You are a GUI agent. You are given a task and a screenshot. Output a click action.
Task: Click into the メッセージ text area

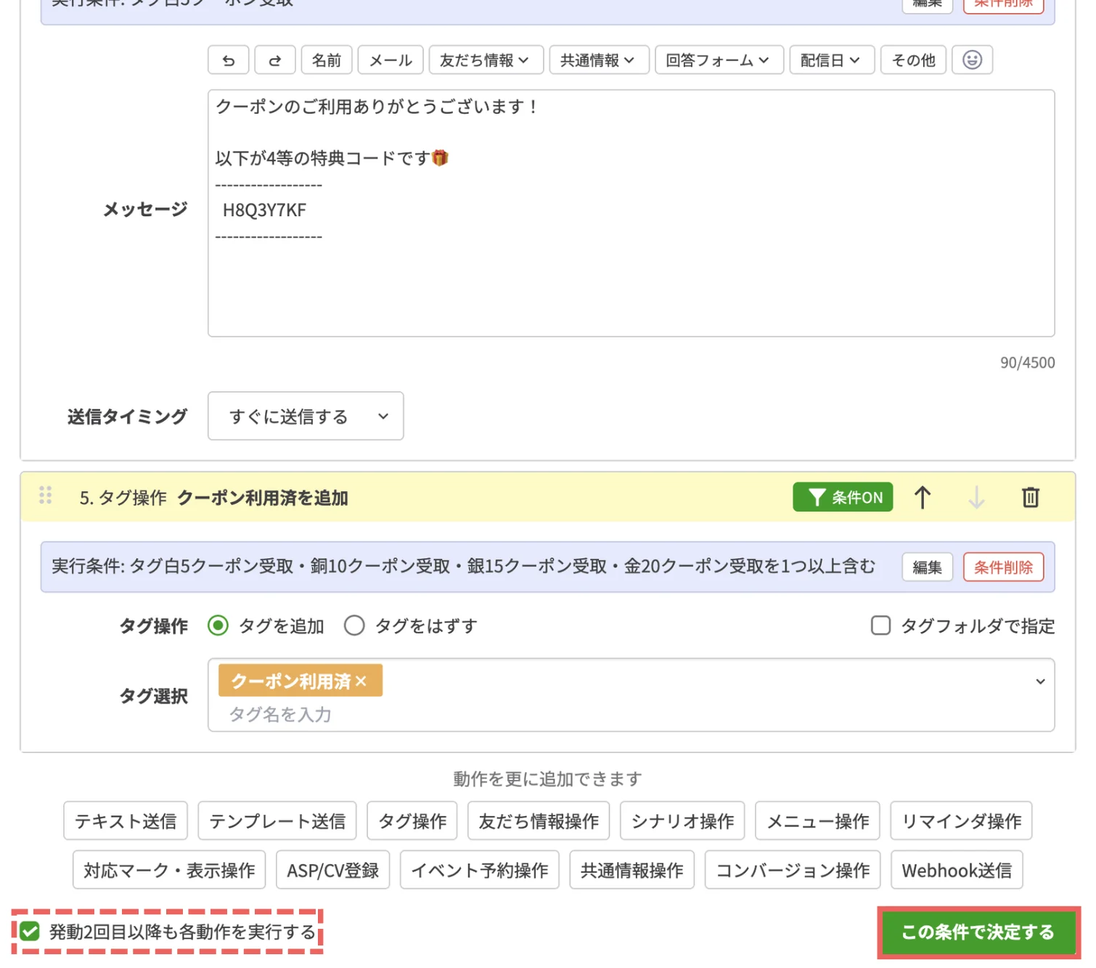(631, 213)
